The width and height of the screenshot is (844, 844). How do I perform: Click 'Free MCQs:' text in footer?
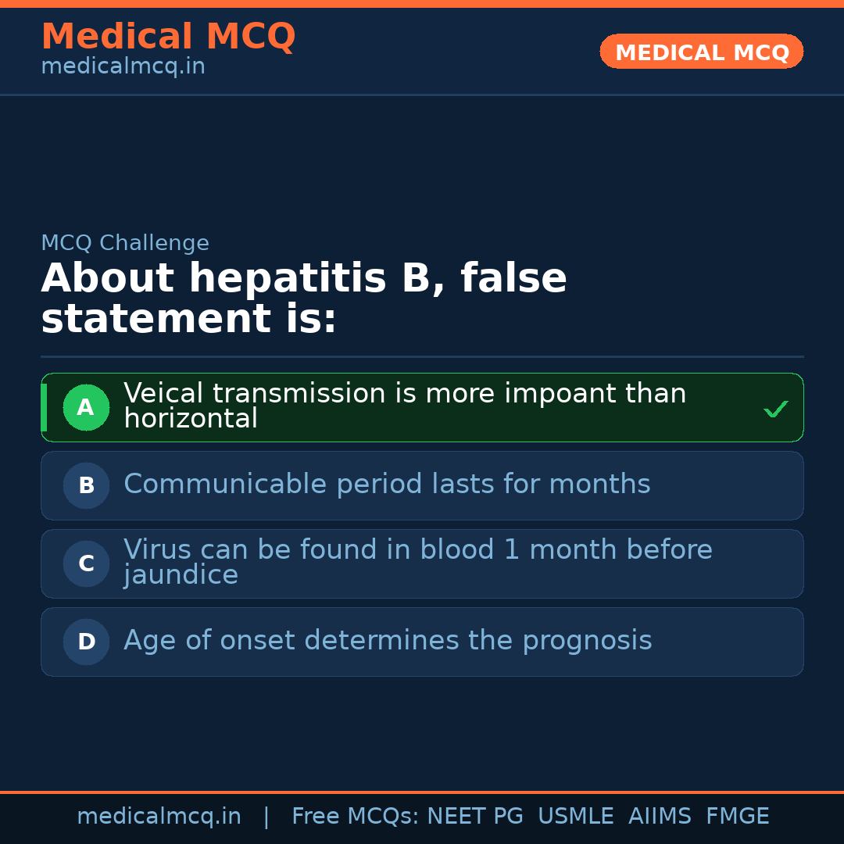pyautogui.click(x=355, y=817)
